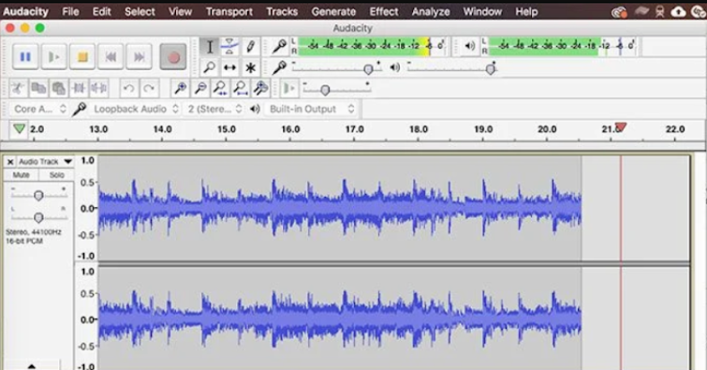Open the View menu
Viewport: 707px width, 370px height.
point(181,11)
